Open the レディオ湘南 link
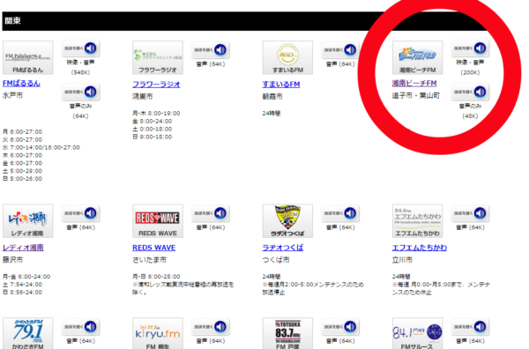Viewport: 529px width, 349px height. [x=23, y=248]
